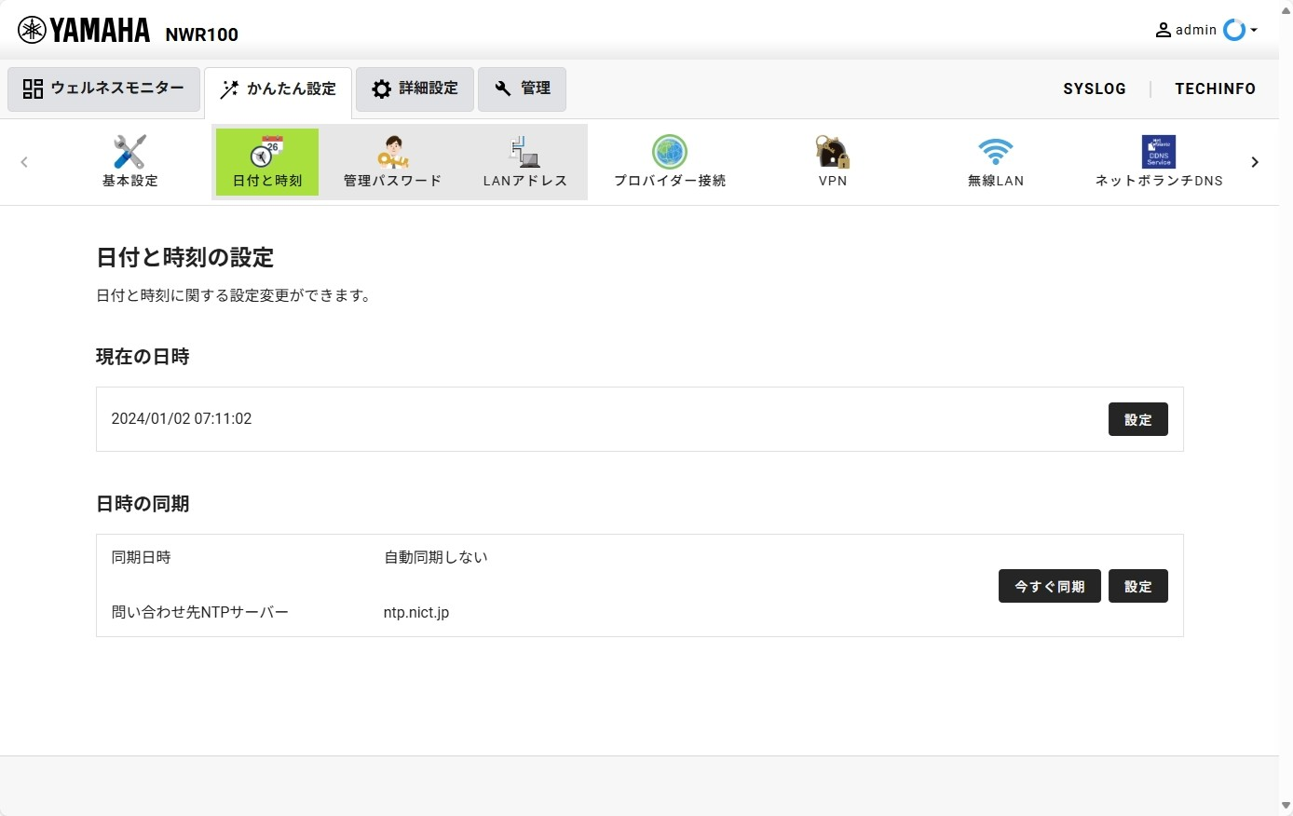Image resolution: width=1293 pixels, height=816 pixels.
Task: Open the TECHINFO link
Action: pos(1215,88)
